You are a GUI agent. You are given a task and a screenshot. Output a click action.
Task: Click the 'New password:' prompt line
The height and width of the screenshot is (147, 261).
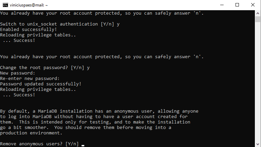click(17, 73)
